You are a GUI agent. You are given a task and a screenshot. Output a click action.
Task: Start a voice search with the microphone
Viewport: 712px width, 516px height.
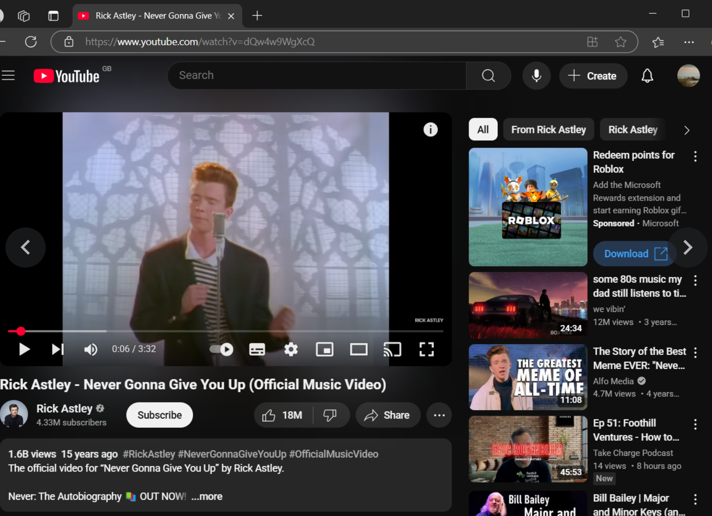point(537,76)
